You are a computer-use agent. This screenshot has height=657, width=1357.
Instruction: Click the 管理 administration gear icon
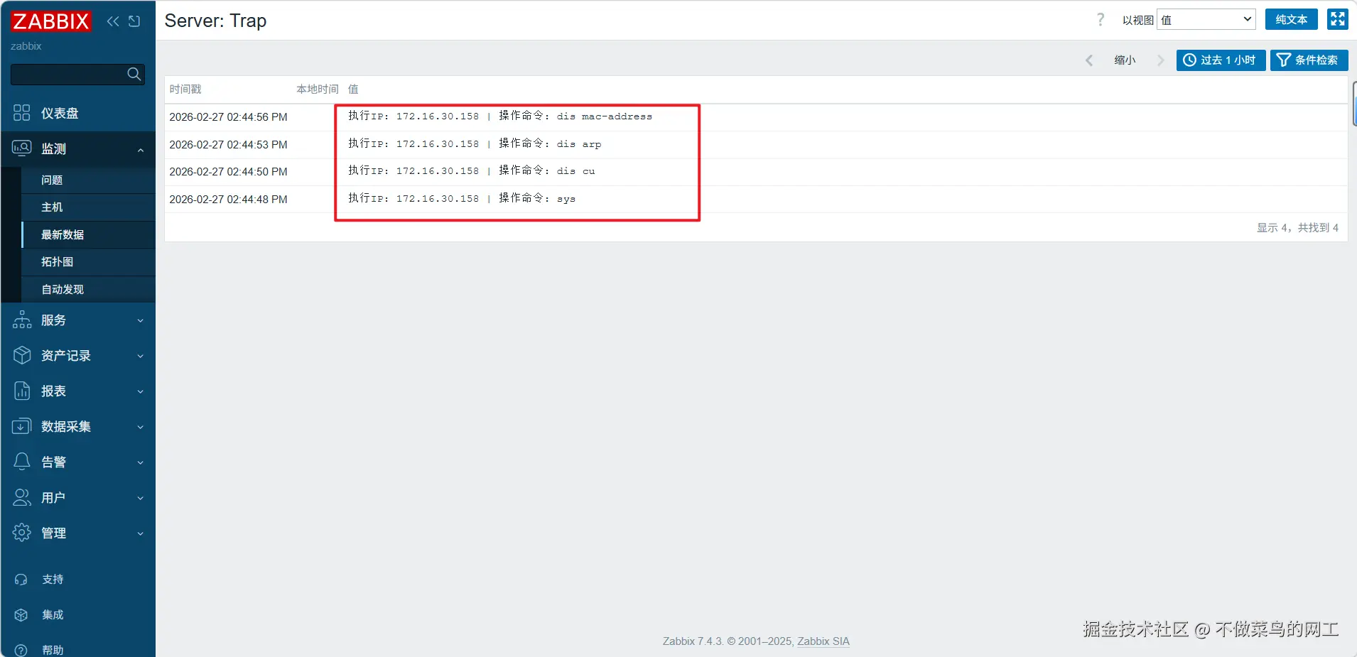(x=22, y=533)
